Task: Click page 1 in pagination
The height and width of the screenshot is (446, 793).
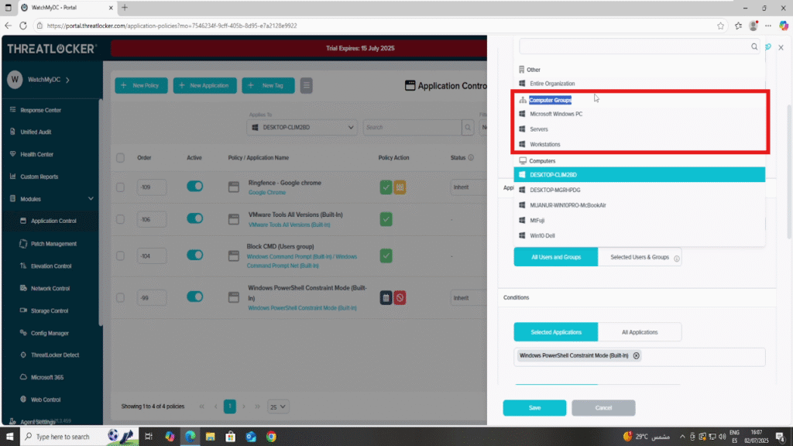Action: [x=229, y=406]
